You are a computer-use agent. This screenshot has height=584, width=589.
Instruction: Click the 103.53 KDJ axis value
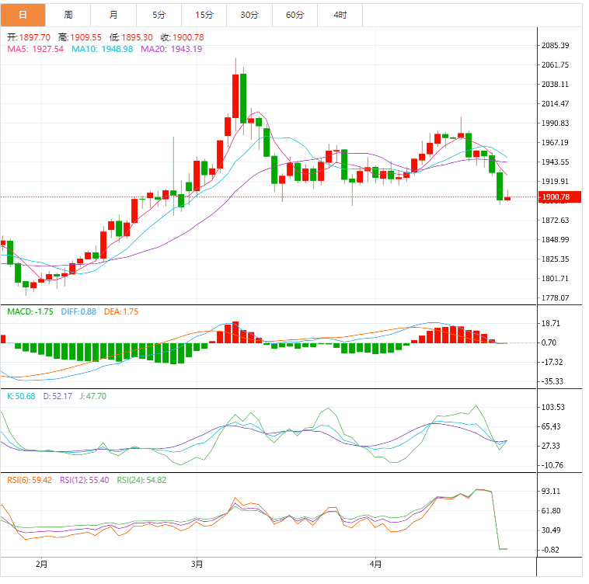coord(553,407)
